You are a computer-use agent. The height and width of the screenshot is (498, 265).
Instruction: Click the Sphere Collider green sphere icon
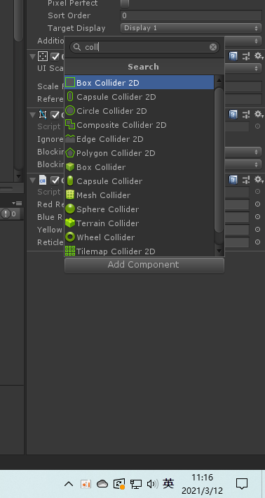[70, 209]
